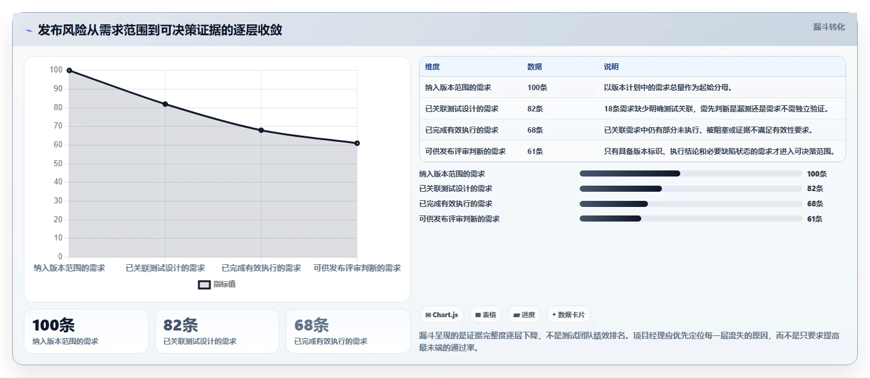Click the title 发布风险从需求范围到可决策证据的逐层收敛
This screenshot has width=870, height=378.
[x=160, y=30]
